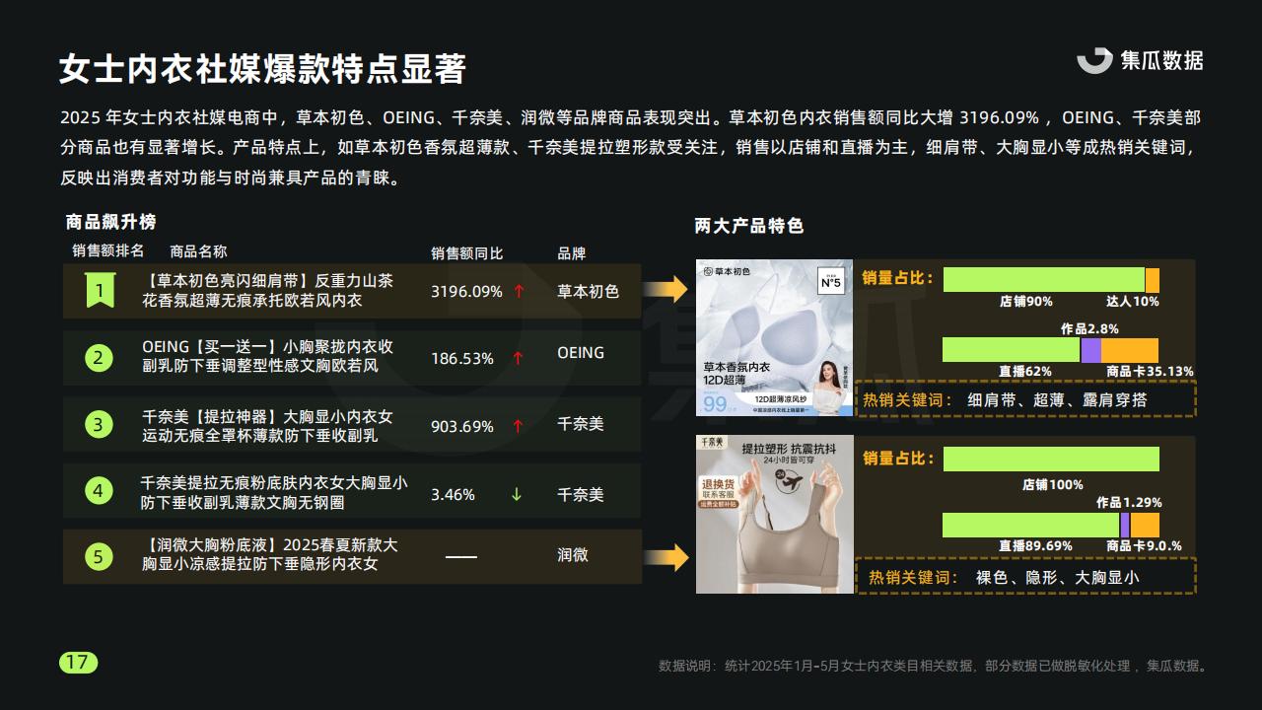Click red up arrow beside 903.69%

(519, 427)
